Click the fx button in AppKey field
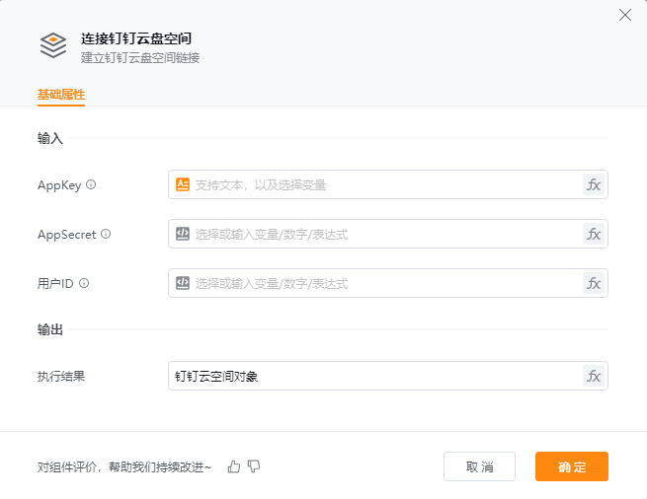This screenshot has width=647, height=499. click(594, 184)
